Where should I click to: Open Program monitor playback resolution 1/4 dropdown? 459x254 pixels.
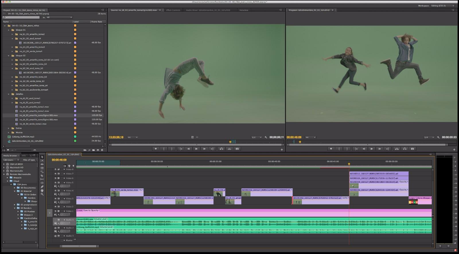point(429,137)
